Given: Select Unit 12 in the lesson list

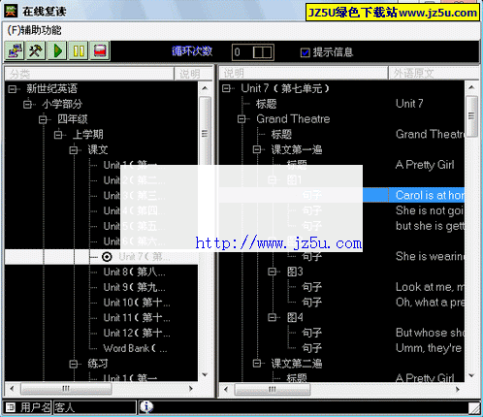Looking at the screenshot, I should point(137,333).
